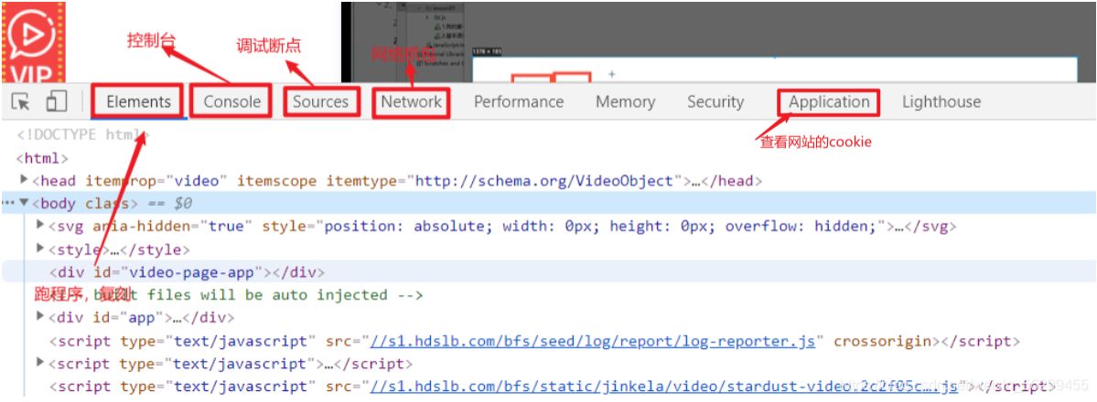Expand the collapsed script text/javascript node
Viewport: 1097px width, 402px height.
[40, 363]
